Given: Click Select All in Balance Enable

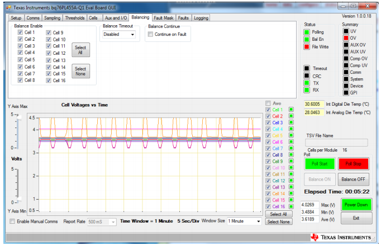Looking at the screenshot, I should 80,50.
